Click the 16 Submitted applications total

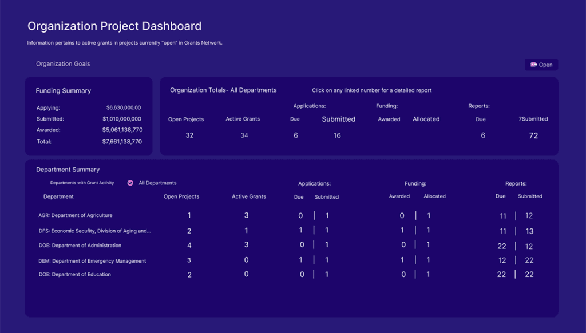pyautogui.click(x=337, y=135)
